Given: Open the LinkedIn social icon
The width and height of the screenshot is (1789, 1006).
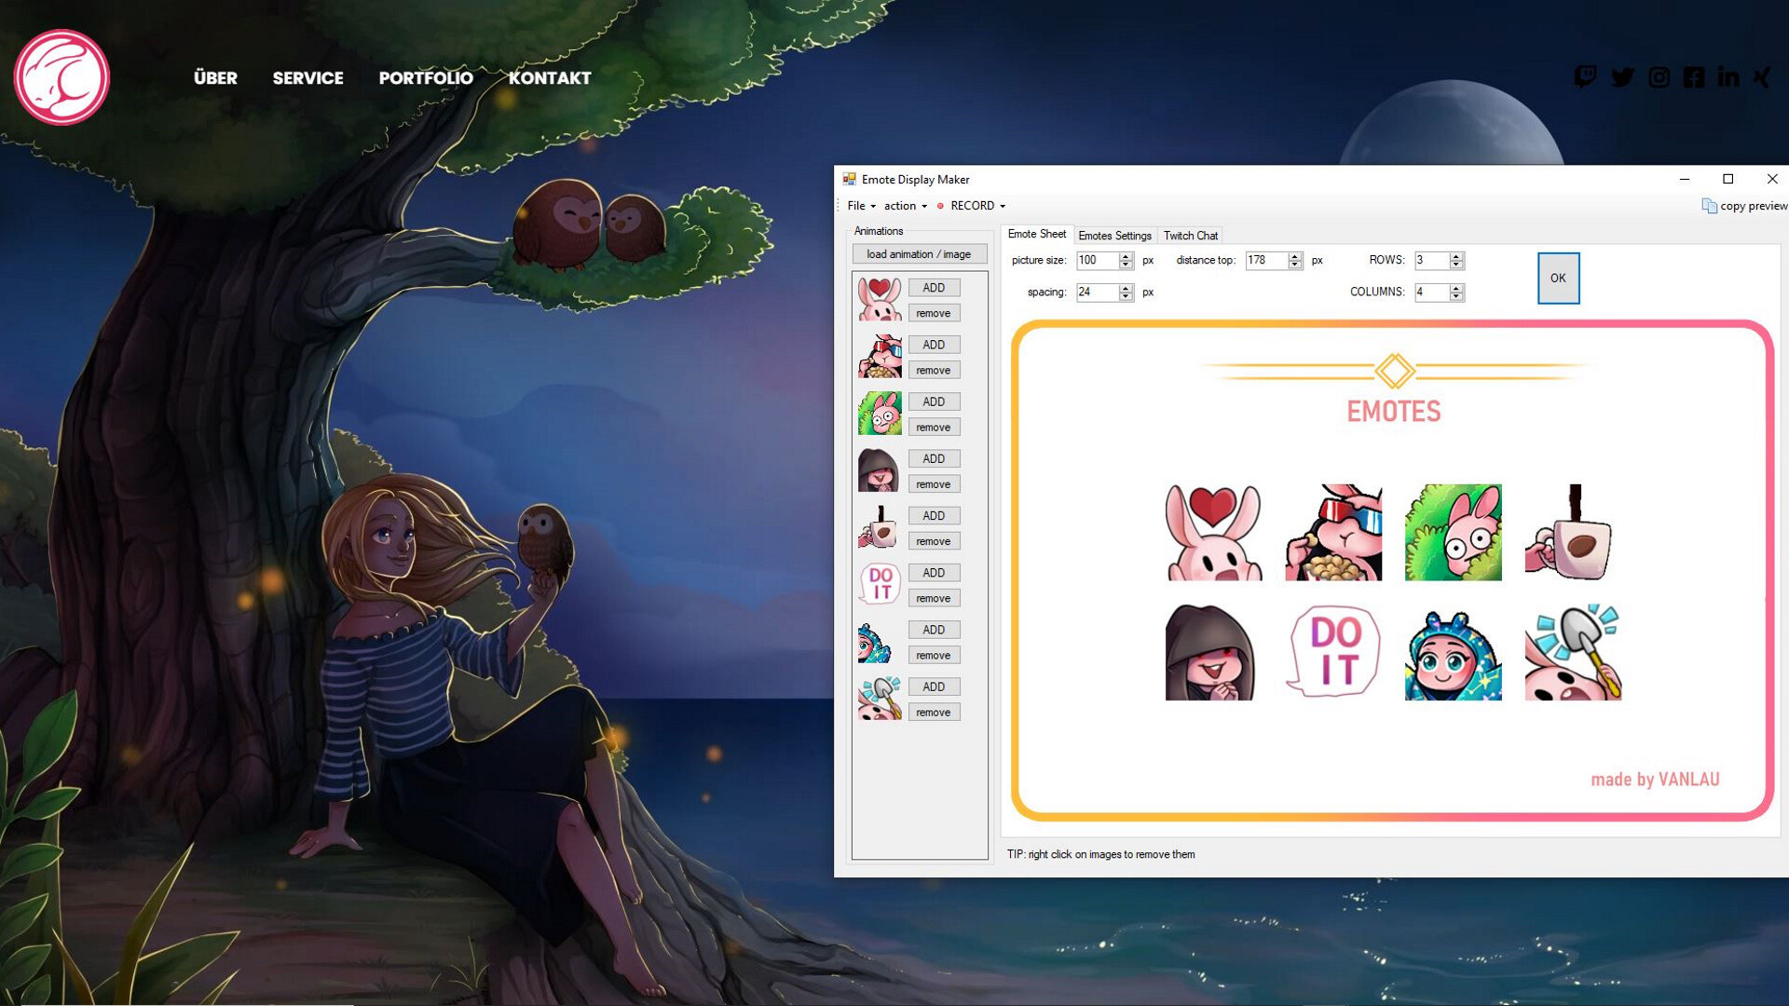Looking at the screenshot, I should (x=1729, y=78).
